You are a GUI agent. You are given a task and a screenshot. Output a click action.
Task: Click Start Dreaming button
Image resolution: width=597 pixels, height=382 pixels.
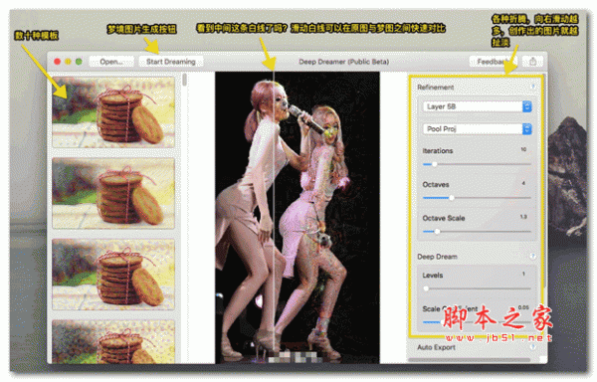[171, 62]
